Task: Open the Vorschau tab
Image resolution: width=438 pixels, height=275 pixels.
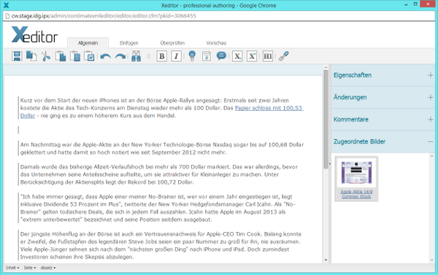Action: point(216,43)
